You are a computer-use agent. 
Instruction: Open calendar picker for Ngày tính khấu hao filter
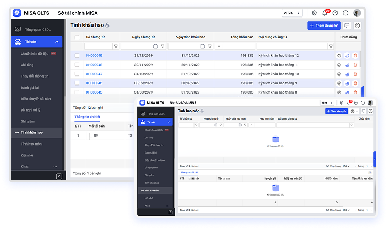click(202, 46)
